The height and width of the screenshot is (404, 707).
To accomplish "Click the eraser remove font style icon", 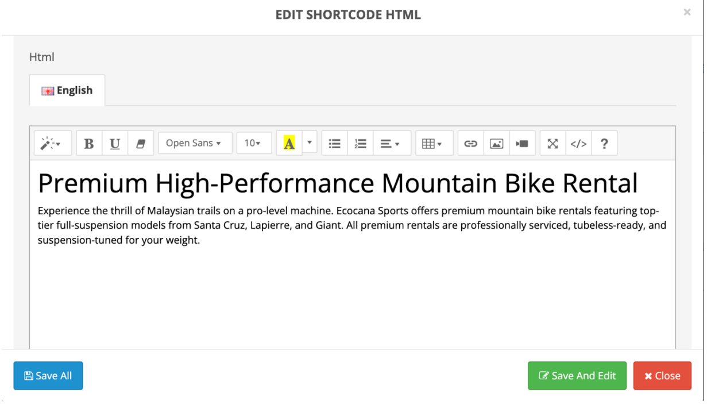I will click(x=141, y=144).
